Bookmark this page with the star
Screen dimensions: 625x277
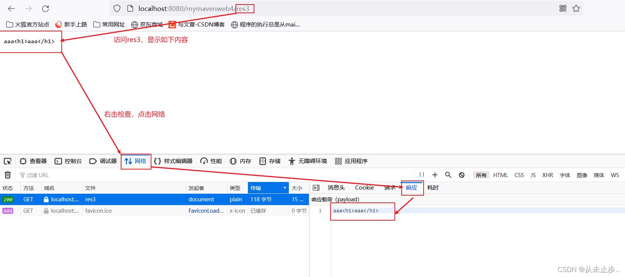[x=576, y=8]
